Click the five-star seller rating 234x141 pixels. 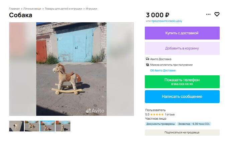[157, 114]
